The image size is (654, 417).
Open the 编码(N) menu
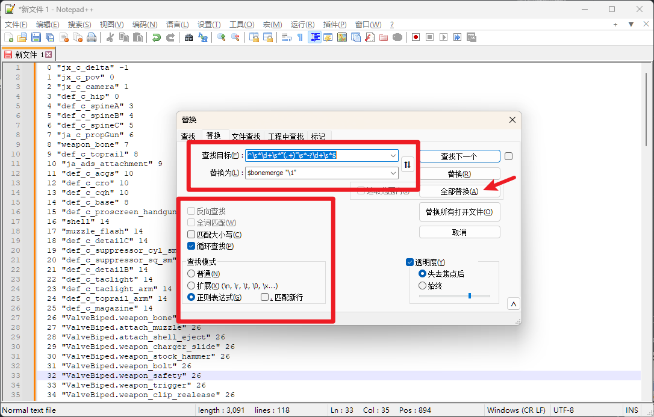(x=145, y=25)
